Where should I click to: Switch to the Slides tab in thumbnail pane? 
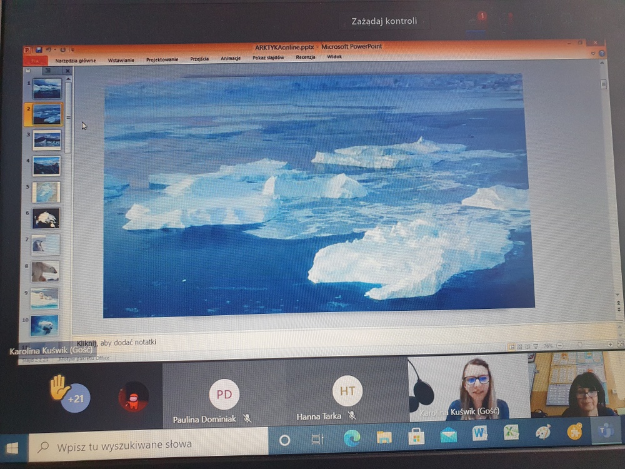tap(28, 71)
